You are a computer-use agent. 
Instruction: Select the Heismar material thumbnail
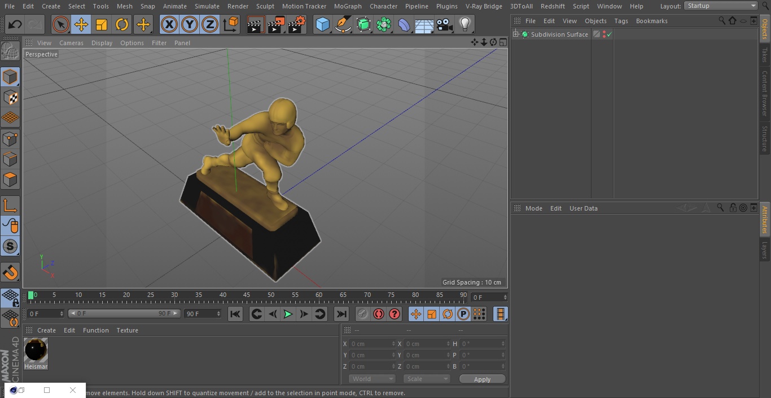tap(36, 350)
